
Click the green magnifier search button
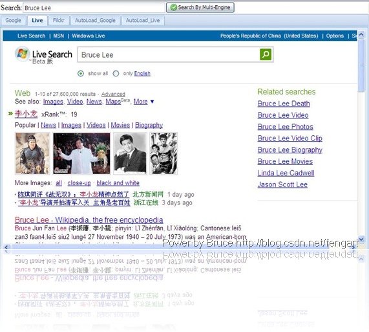tap(266, 54)
